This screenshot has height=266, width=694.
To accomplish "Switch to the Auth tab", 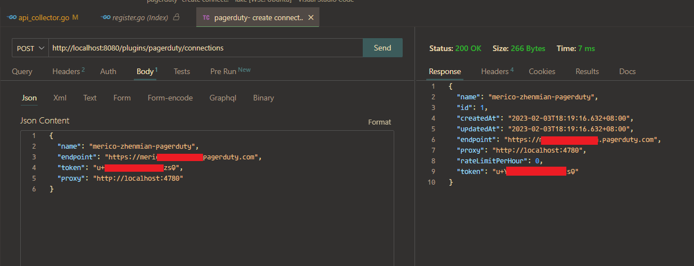I will point(108,71).
